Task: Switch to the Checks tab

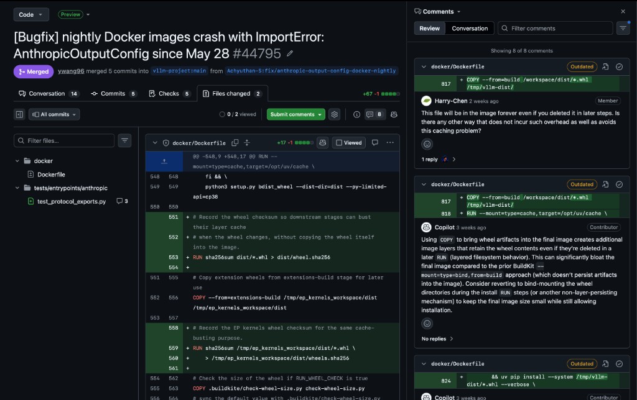Action: point(169,94)
